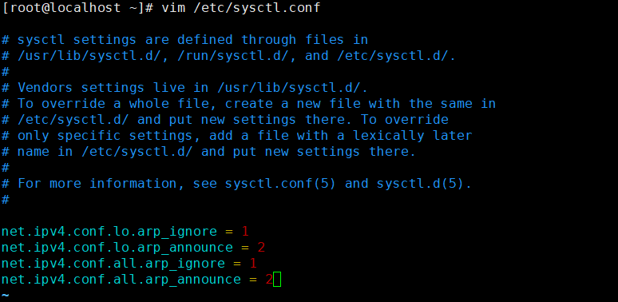Click the value 1 of lo.arp_ignore
618x302 pixels.
245,232
